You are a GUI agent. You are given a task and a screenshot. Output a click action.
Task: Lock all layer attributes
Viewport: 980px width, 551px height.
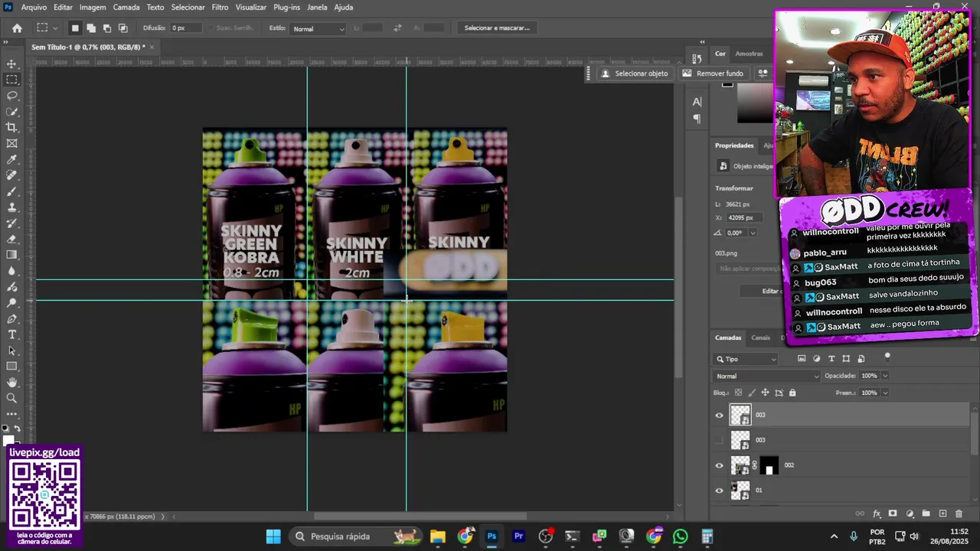(x=792, y=393)
